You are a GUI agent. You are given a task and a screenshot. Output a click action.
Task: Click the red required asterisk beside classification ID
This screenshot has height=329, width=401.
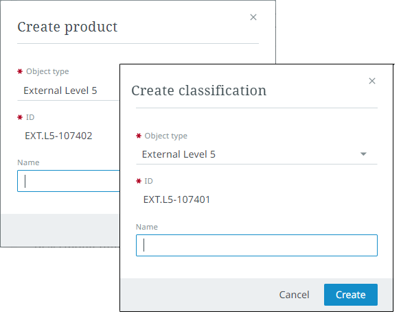(x=139, y=181)
